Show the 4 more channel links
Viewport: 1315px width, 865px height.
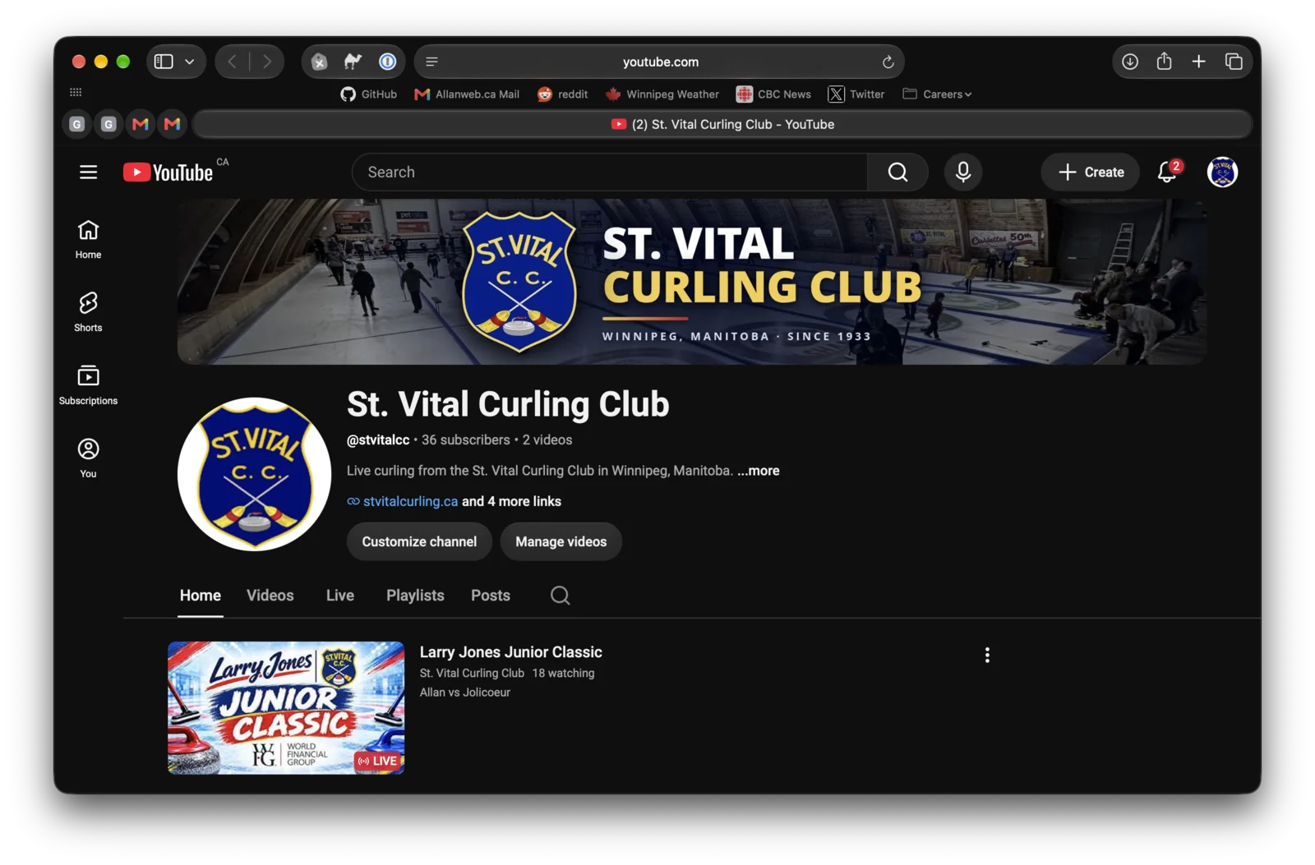[x=511, y=501]
